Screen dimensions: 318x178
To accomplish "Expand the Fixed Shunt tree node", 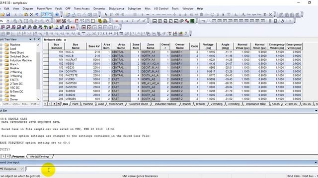I will pos(1,52).
